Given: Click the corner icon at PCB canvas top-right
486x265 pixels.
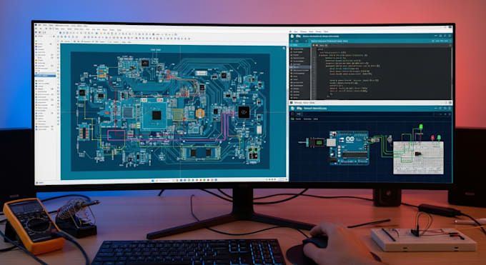Looking at the screenshot, I should pos(284,48).
